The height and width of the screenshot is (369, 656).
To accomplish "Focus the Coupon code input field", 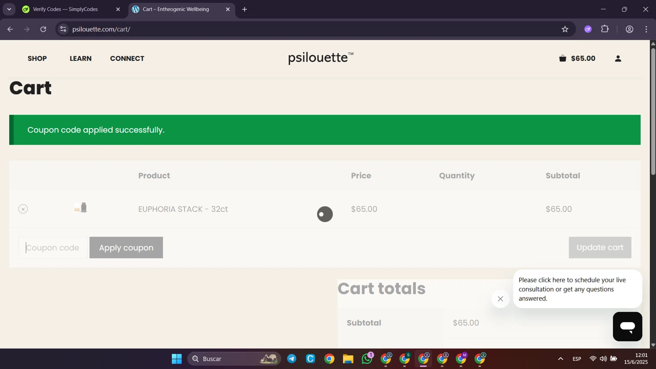I will coord(53,247).
